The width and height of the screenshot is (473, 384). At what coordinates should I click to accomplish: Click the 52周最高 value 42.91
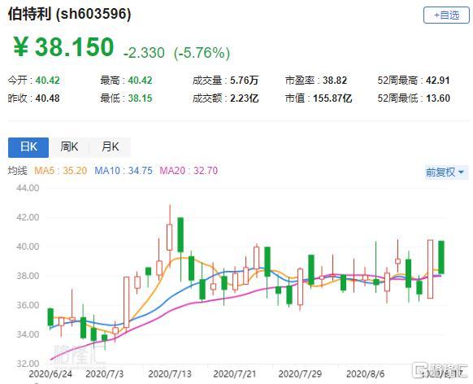438,81
